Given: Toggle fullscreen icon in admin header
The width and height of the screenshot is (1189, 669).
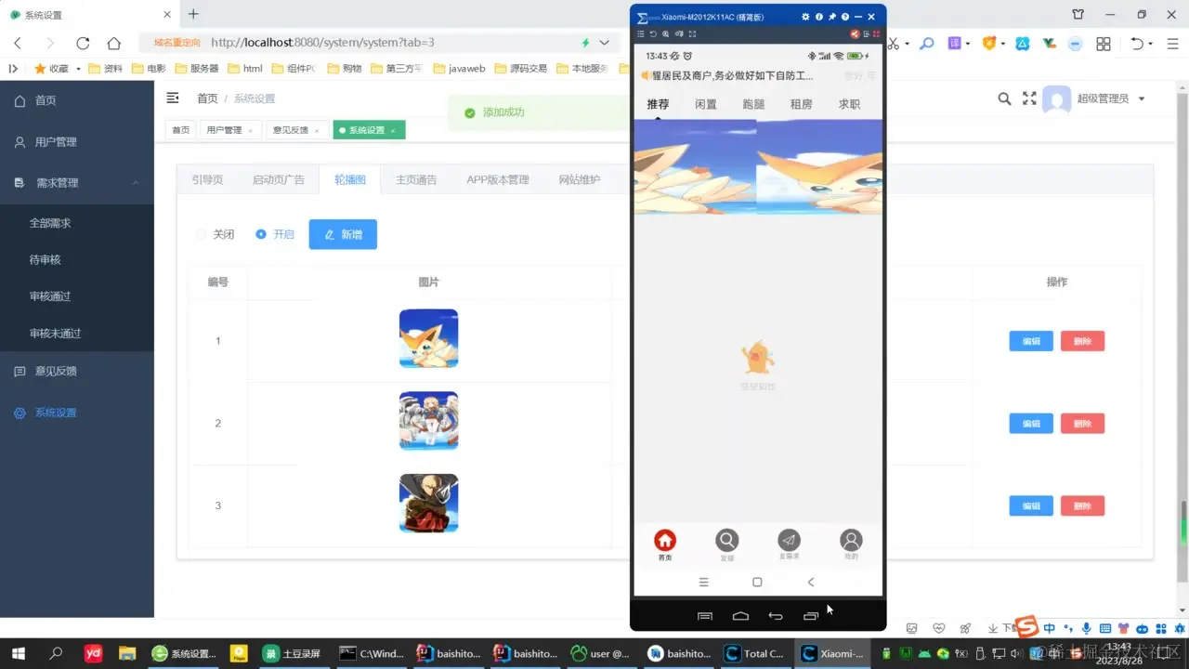Looking at the screenshot, I should coord(1029,98).
